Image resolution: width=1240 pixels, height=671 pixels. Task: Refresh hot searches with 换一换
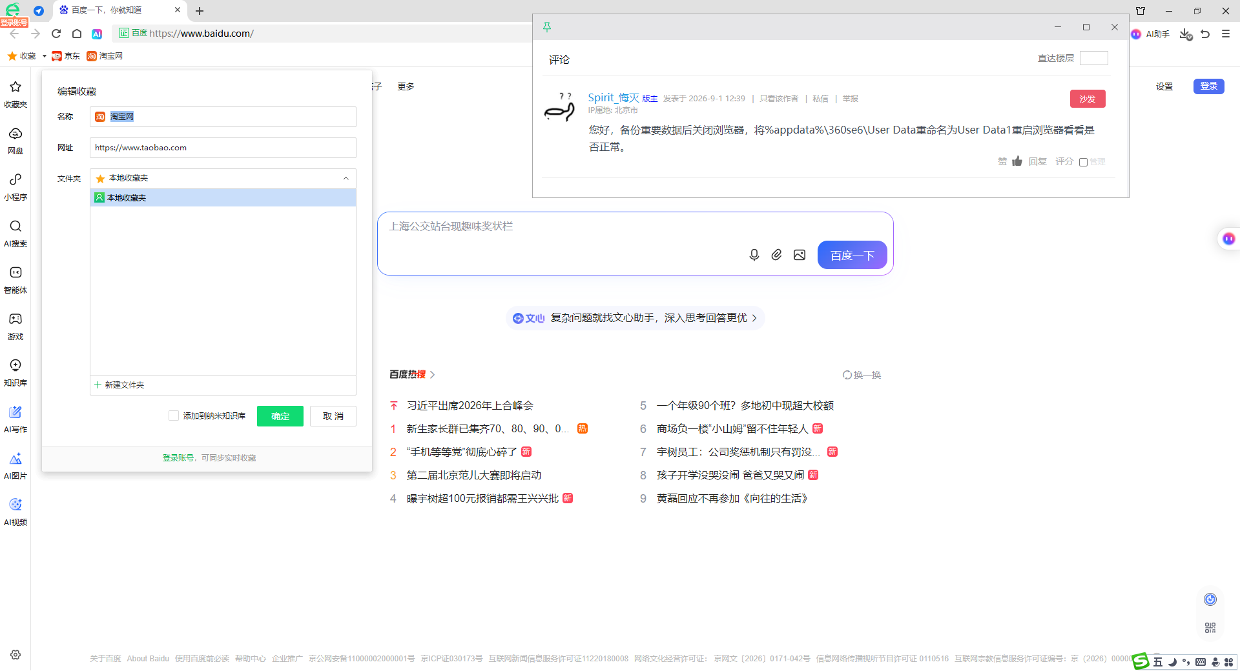click(862, 375)
